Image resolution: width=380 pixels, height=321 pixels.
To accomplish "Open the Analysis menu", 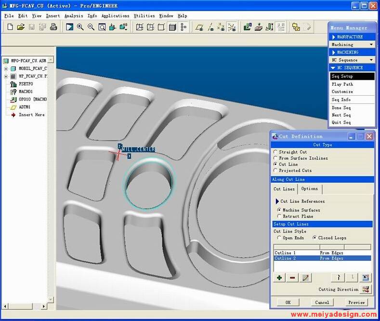I will tap(74, 16).
